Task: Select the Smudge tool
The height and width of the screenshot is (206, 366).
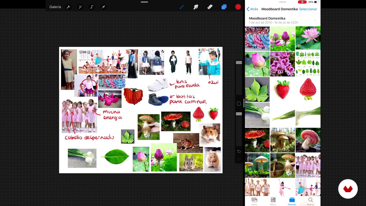Action: [x=196, y=7]
